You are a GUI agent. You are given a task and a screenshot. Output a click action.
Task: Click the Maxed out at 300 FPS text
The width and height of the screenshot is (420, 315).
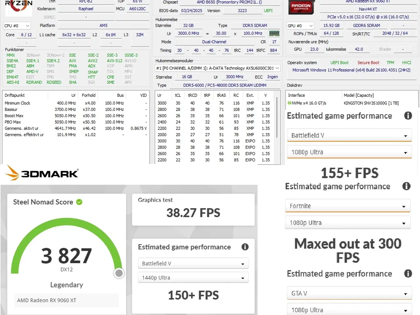(x=348, y=251)
